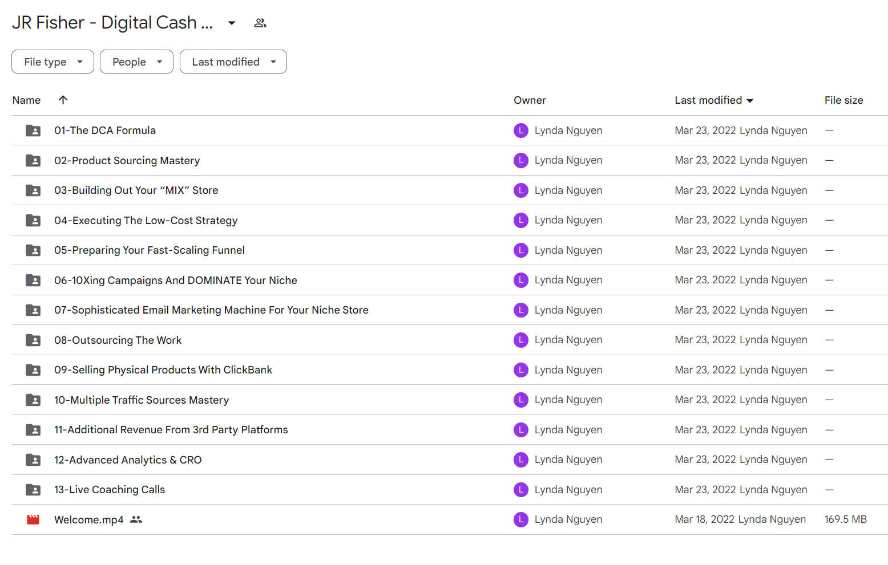Click the folder icon for 05-Preparing Your Fast-Scaling Funnel

coord(33,250)
